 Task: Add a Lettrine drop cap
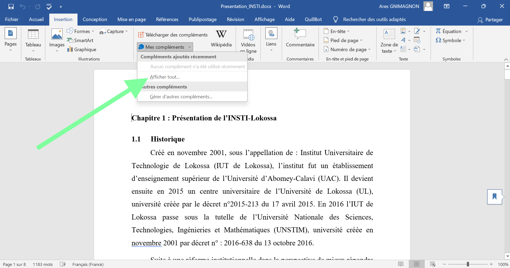click(x=405, y=49)
